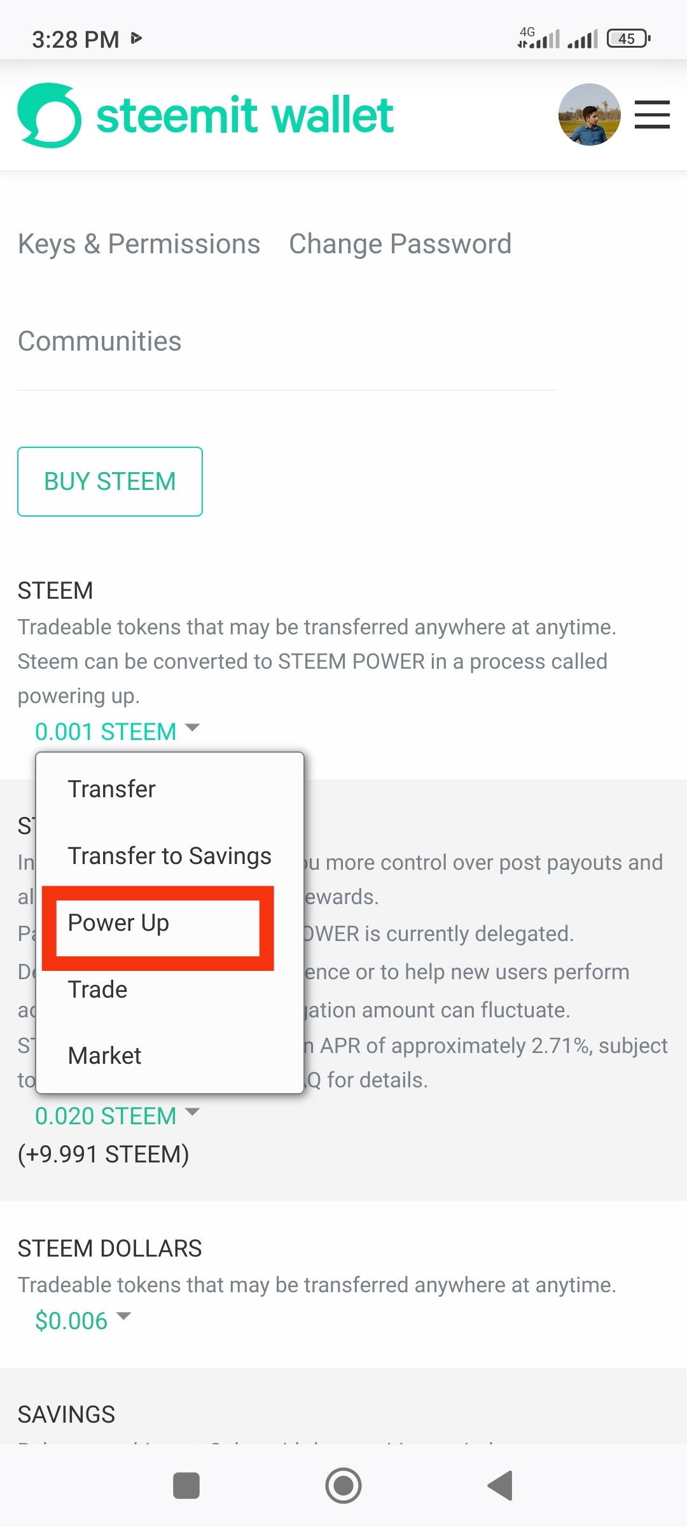Select Market in the dropdown menu
The image size is (687, 1527).
(104, 1056)
